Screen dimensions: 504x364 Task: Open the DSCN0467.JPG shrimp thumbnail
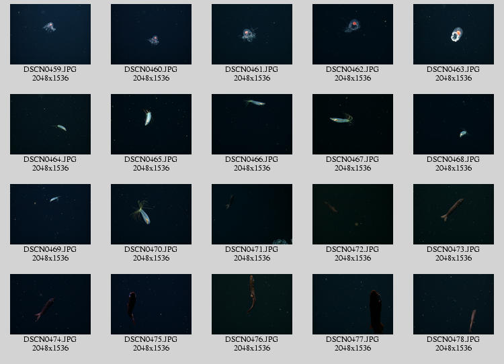tap(353, 124)
